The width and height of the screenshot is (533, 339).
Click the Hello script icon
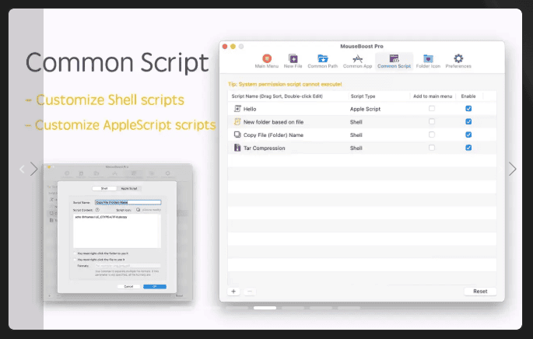point(237,109)
